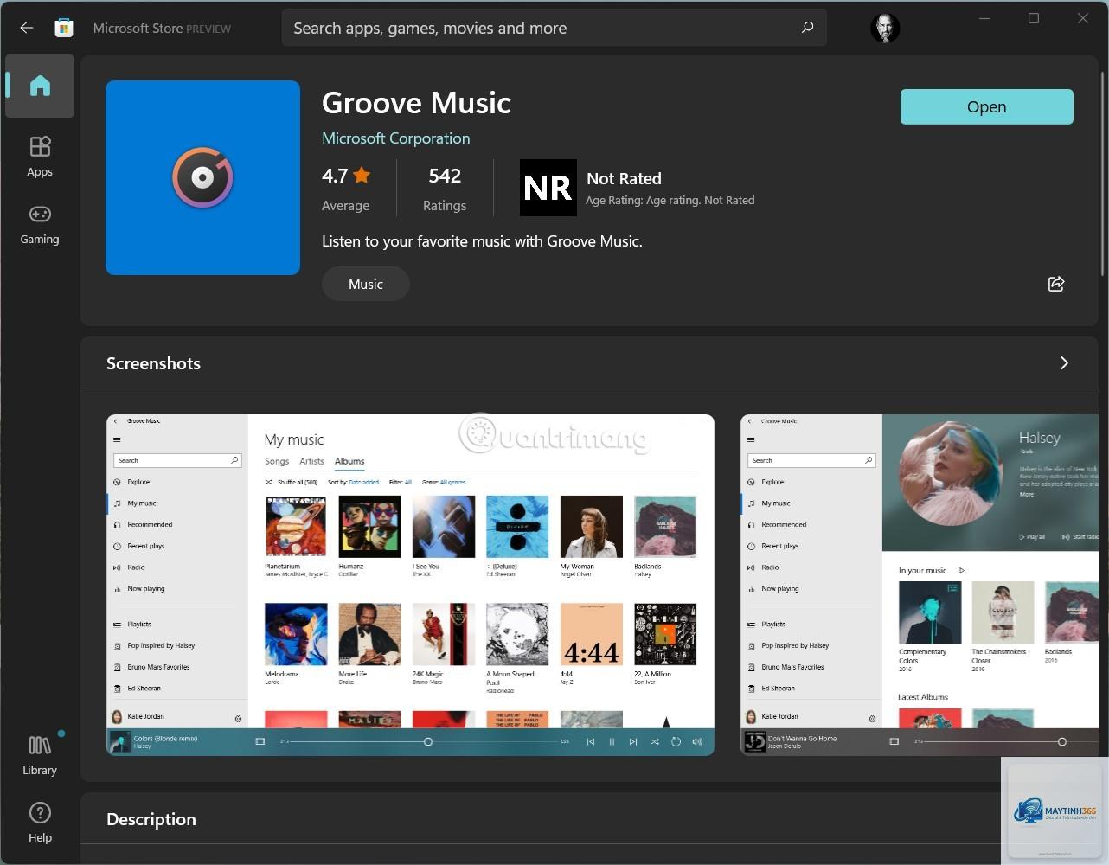Open Help in the sidebar
This screenshot has width=1109, height=865.
(40, 823)
